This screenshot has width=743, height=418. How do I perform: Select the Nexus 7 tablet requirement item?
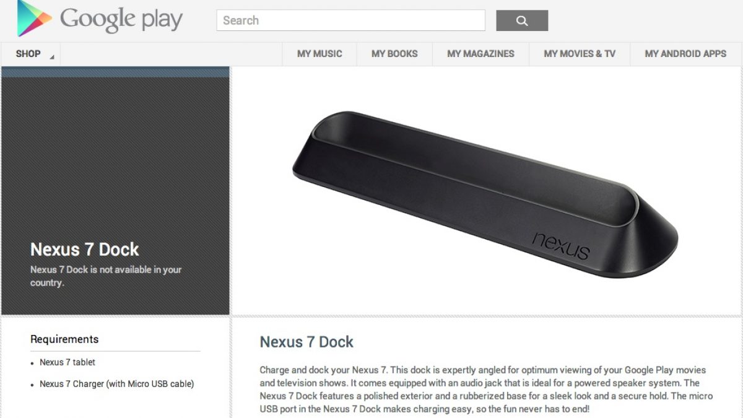pos(67,362)
